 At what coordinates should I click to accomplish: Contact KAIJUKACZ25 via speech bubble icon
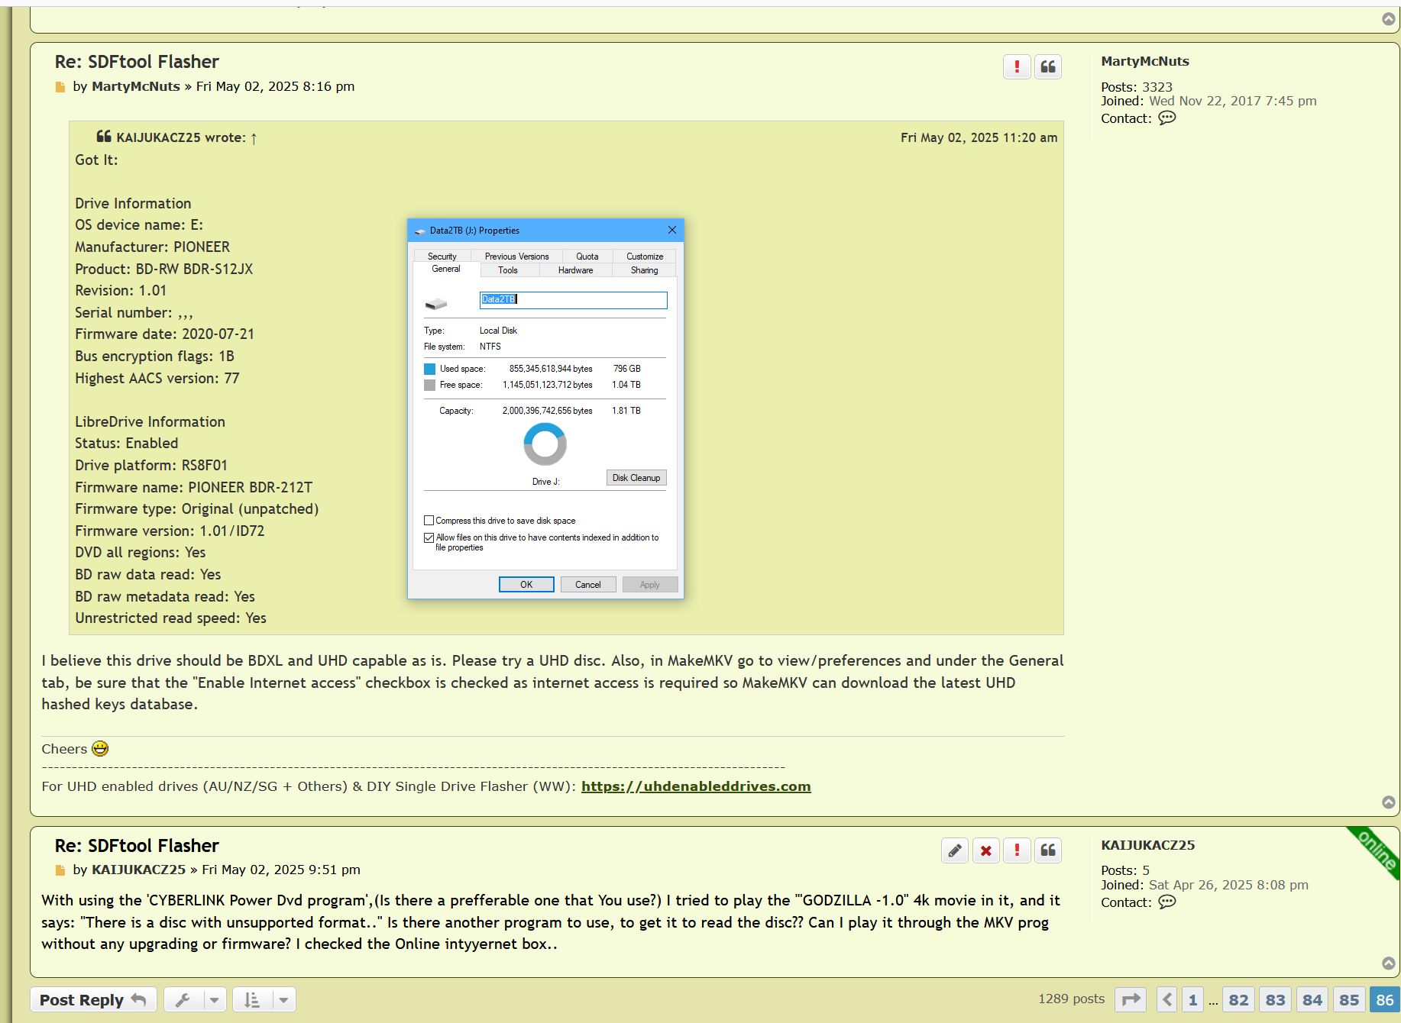click(1166, 902)
